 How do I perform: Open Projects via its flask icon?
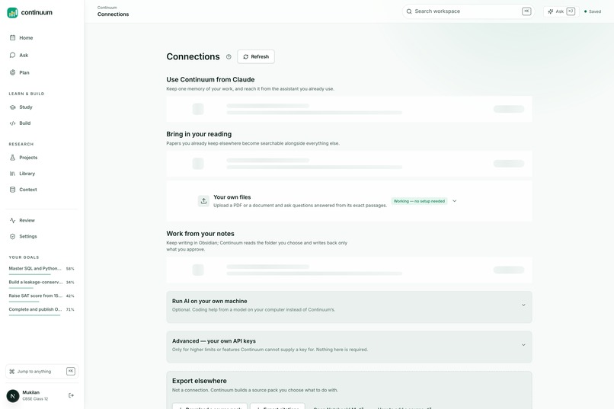pos(12,158)
